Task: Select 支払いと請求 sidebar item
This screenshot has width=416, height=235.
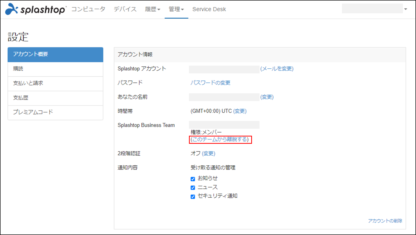Action: click(55, 84)
